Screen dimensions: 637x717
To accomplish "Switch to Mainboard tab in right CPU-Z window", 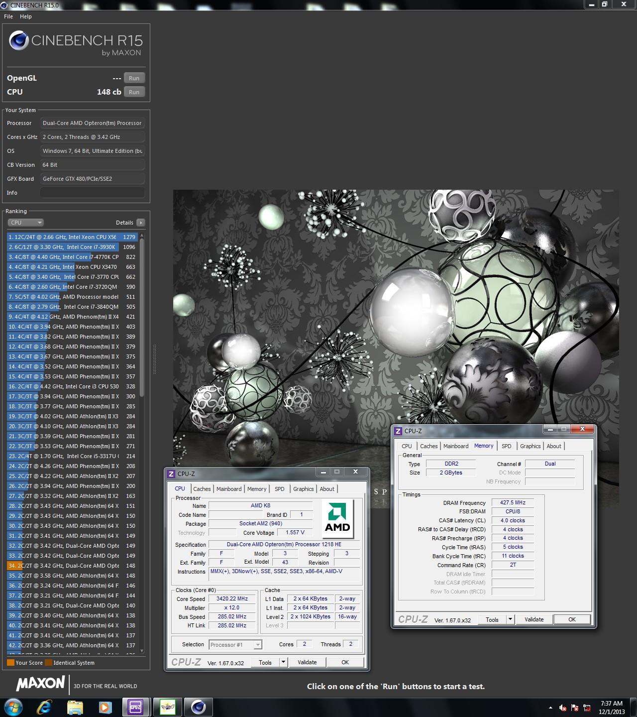I will point(456,446).
